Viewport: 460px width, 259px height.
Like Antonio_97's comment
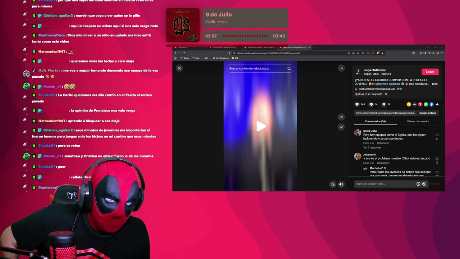[x=437, y=159]
